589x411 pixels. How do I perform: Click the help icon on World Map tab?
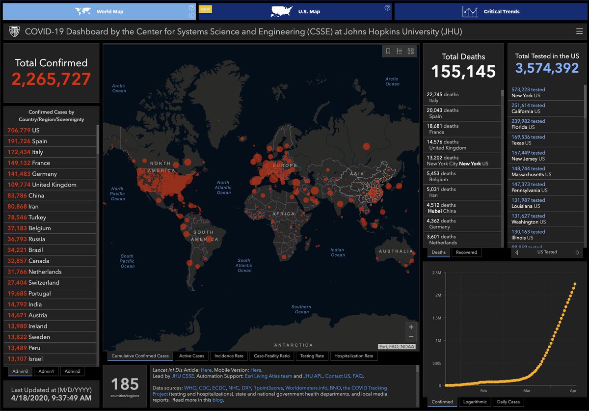point(191,8)
